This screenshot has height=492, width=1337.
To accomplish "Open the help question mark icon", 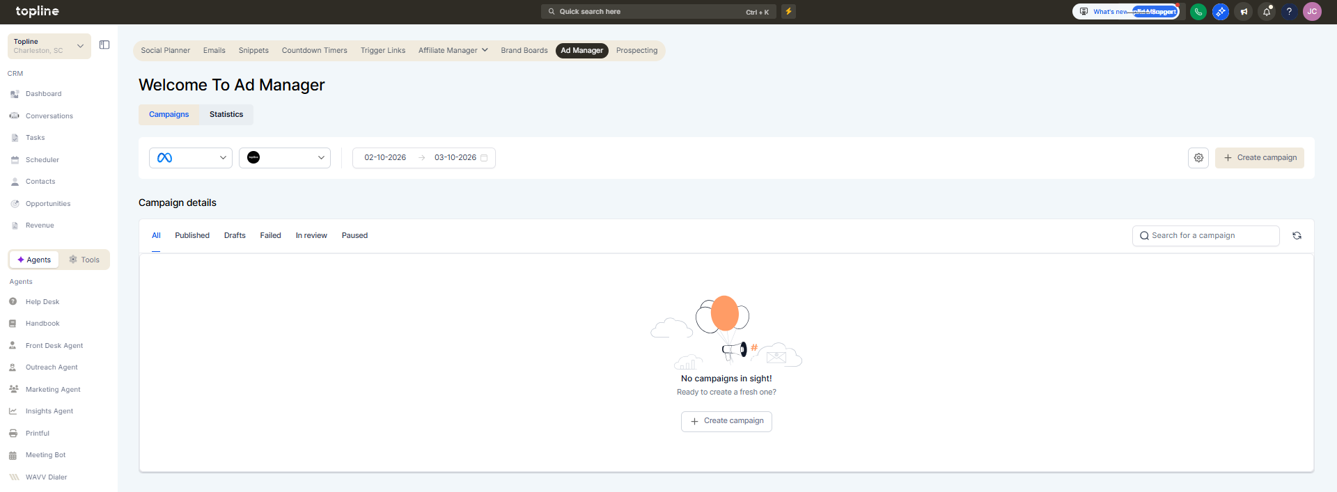I will coord(1289,11).
